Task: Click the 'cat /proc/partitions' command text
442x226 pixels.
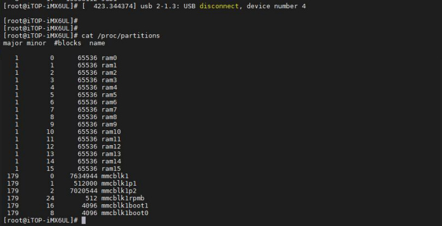Action: pos(120,36)
